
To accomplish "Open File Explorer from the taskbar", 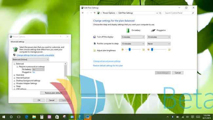I will coord(34,117).
